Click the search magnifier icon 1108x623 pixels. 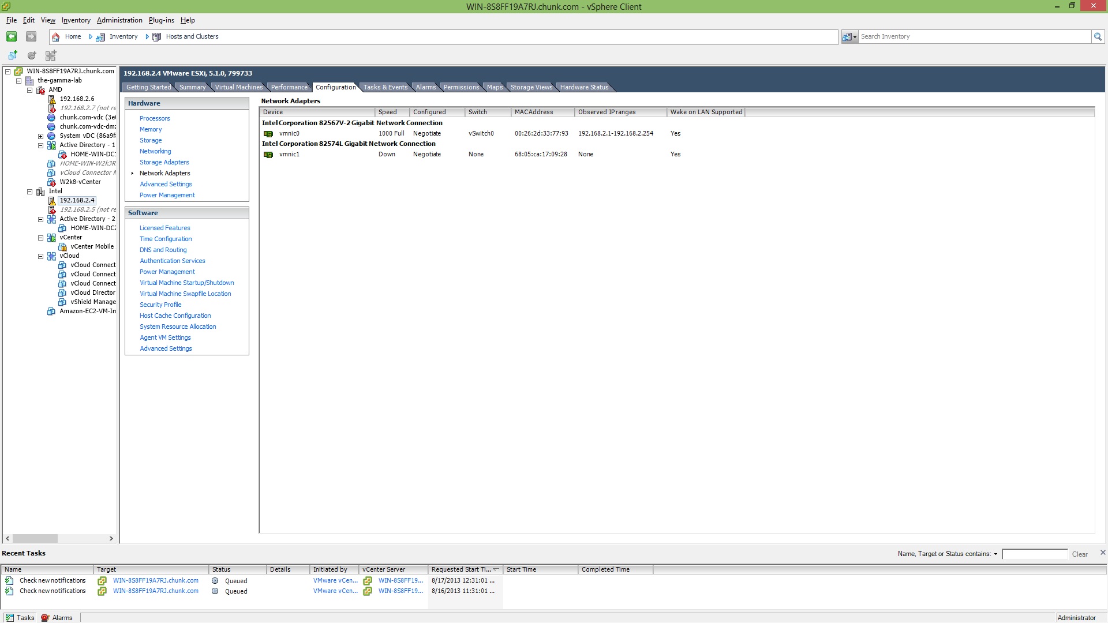pos(1097,37)
